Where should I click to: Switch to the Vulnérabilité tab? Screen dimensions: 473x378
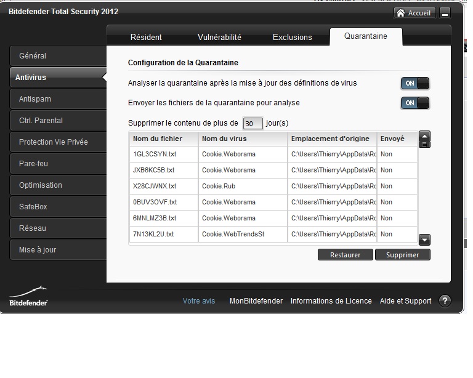(219, 37)
